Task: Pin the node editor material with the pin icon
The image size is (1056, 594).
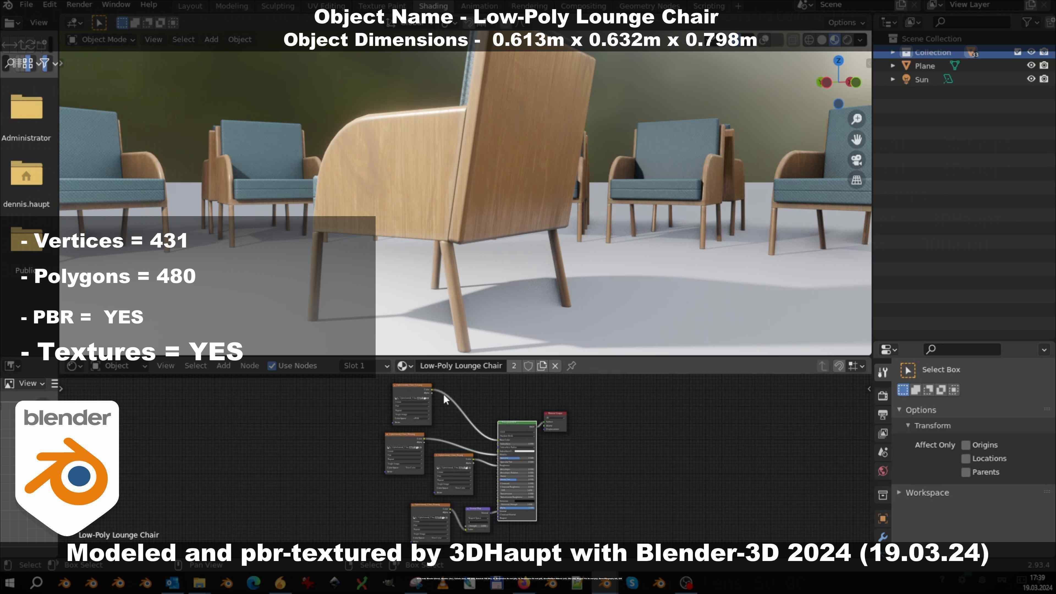Action: 571,366
